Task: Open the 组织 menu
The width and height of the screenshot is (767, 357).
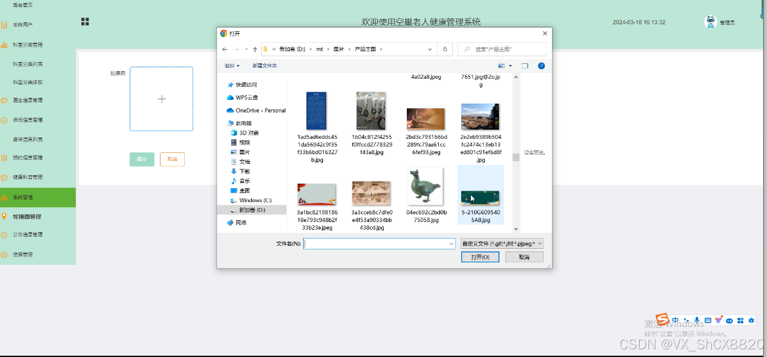Action: 232,65
